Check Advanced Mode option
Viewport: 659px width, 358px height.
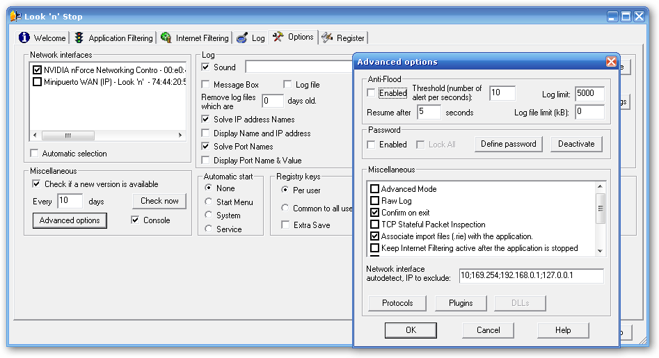click(375, 189)
